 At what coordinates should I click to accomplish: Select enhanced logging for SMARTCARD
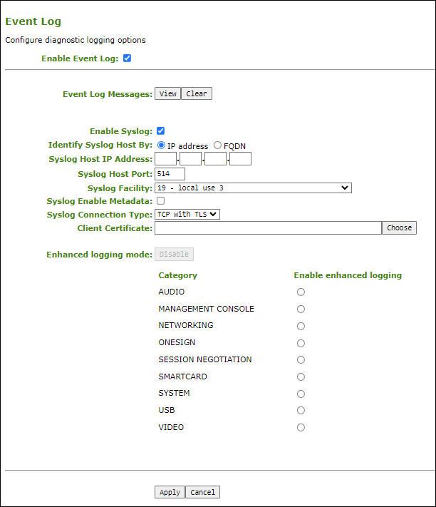(301, 377)
